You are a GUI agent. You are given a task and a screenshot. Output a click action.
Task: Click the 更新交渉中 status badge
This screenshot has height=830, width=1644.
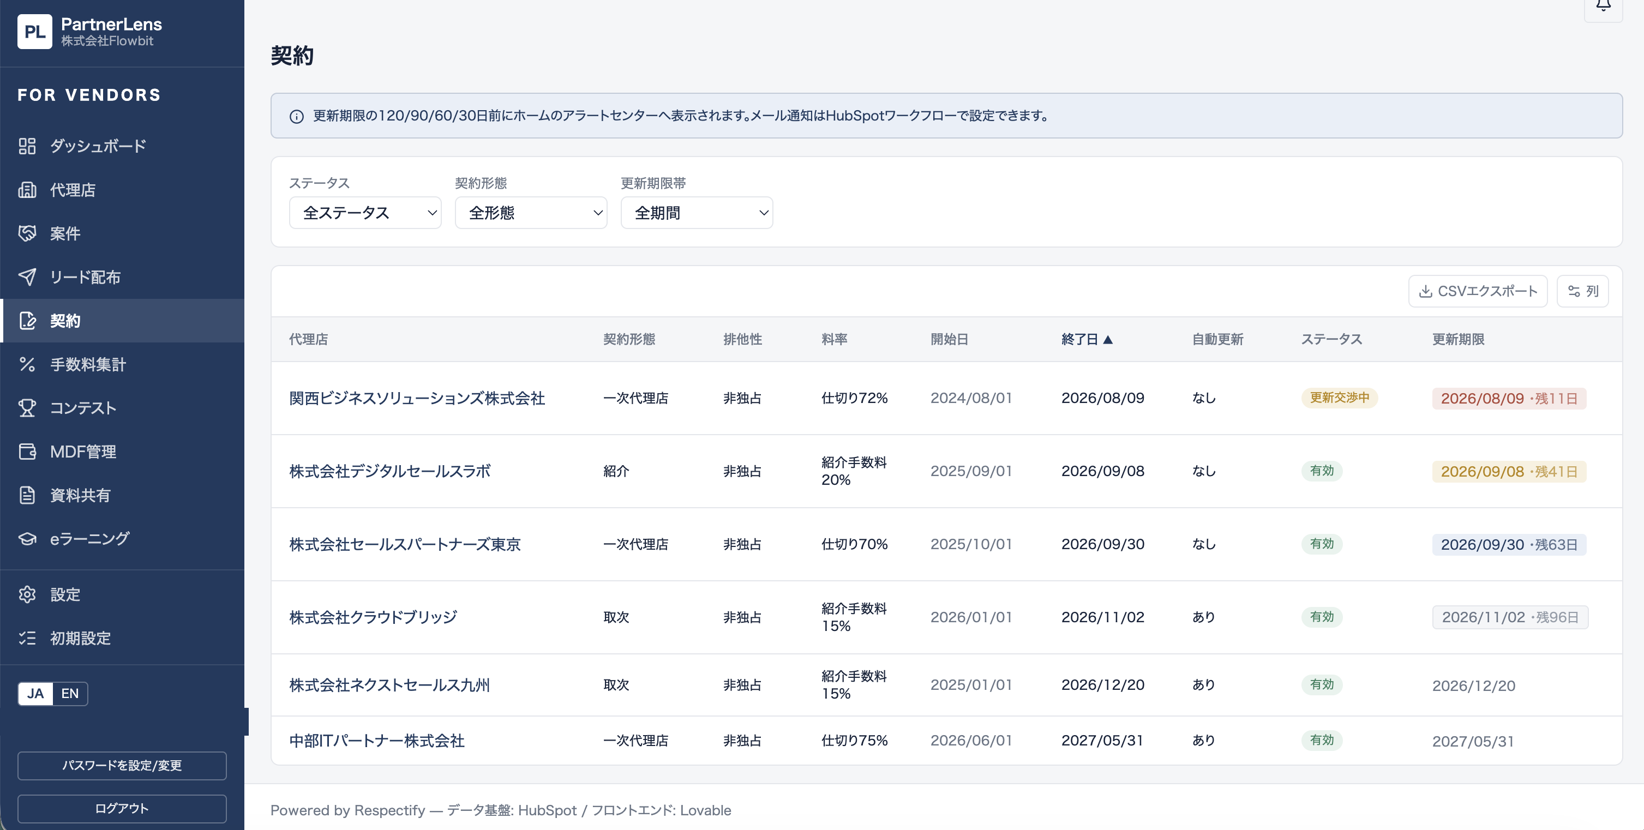(1339, 398)
